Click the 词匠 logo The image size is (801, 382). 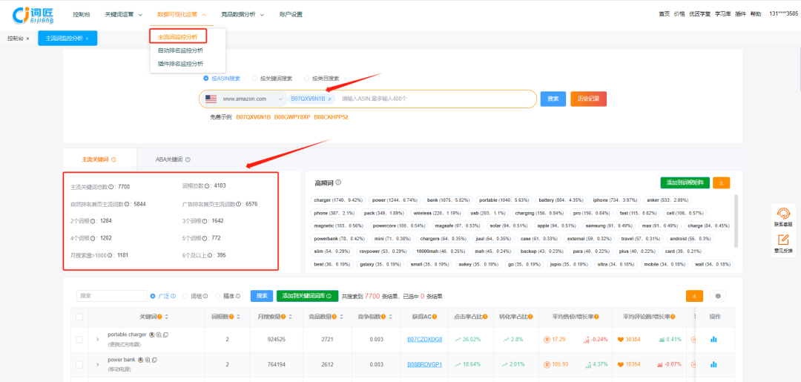[33, 14]
